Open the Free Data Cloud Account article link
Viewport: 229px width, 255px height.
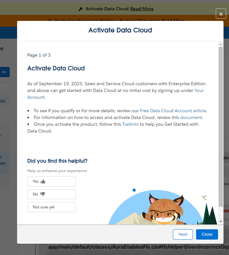click(173, 111)
